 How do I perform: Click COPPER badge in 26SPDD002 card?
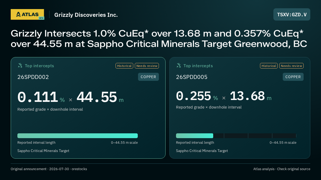(148, 77)
